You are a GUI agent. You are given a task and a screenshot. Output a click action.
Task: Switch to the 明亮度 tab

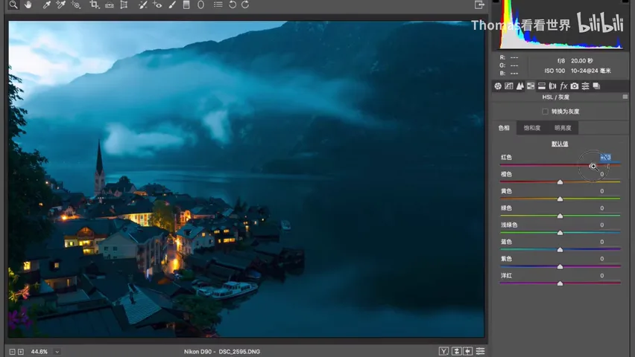coord(563,128)
